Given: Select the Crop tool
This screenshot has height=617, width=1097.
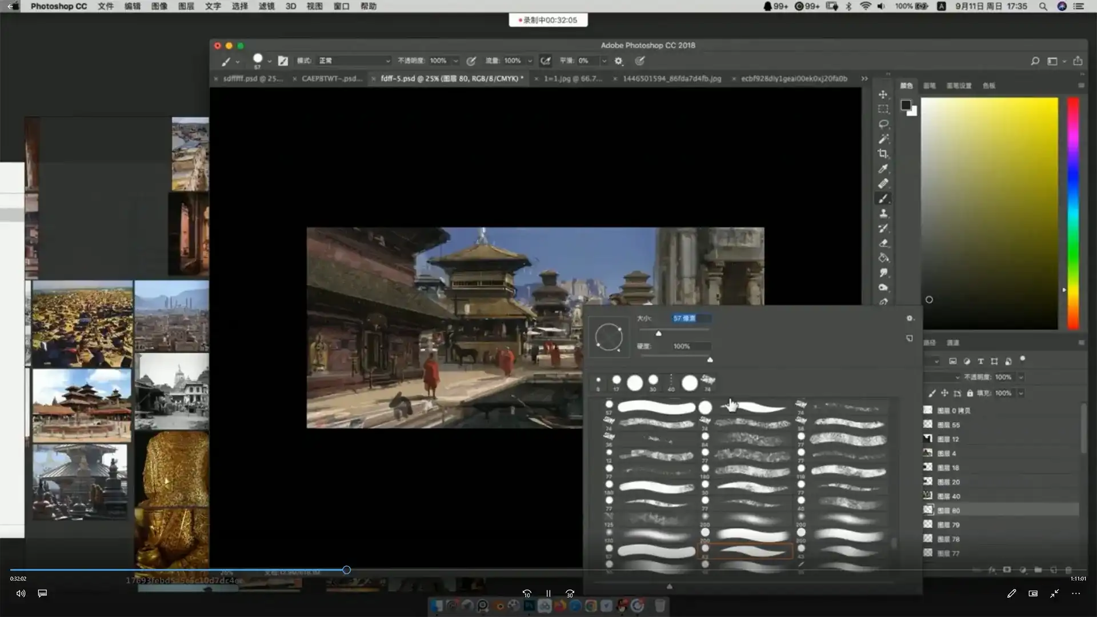Looking at the screenshot, I should (883, 154).
